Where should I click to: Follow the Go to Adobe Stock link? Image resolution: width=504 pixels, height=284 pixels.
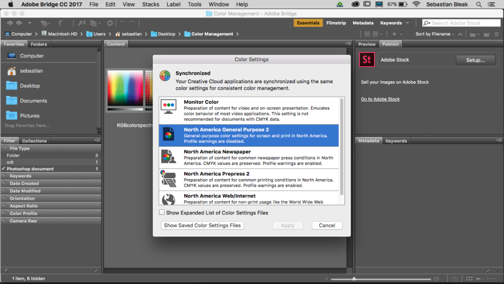(380, 99)
